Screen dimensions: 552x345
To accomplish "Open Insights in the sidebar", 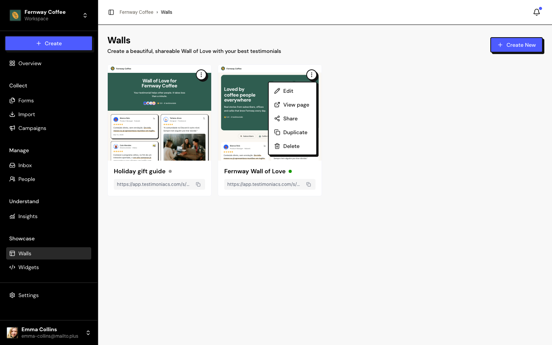I will tap(49, 216).
